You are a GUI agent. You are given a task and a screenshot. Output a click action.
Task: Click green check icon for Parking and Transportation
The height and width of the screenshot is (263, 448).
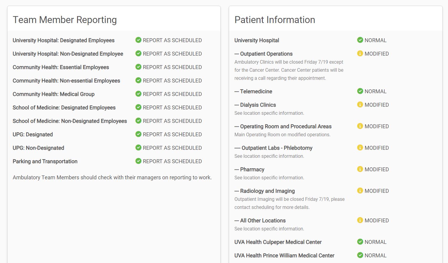tap(138, 161)
